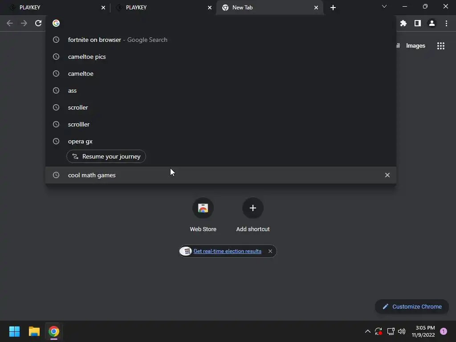Select the scroller suggestion
456x342 pixels.
point(221,107)
